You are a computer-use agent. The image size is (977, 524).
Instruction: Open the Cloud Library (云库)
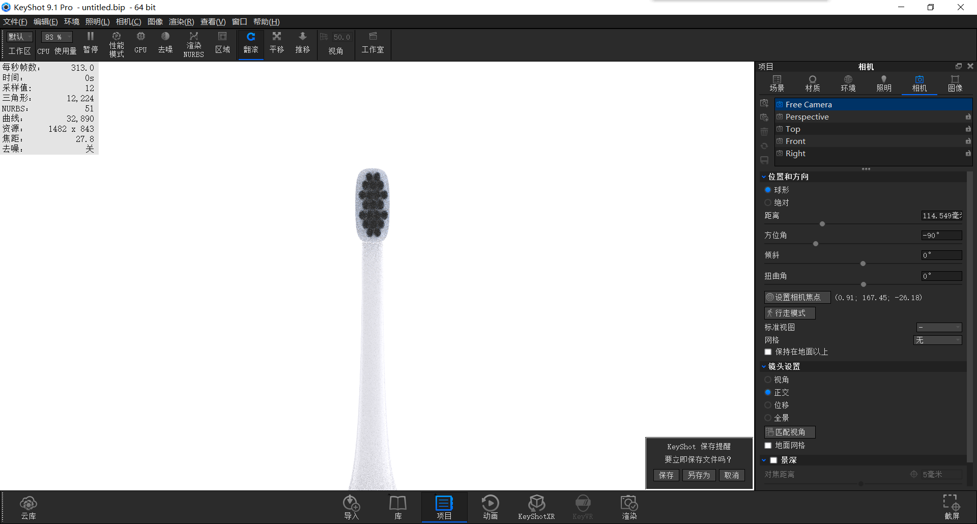(28, 506)
